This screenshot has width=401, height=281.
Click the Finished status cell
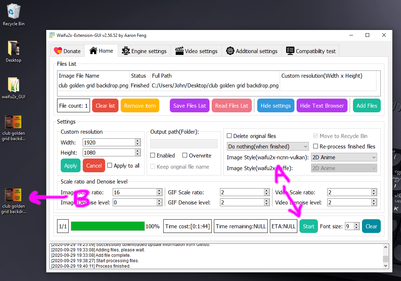[140, 85]
